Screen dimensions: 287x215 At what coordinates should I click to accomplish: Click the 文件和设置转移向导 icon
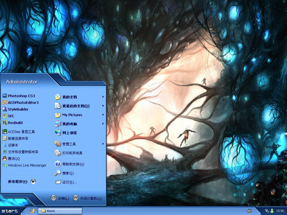[4, 152]
